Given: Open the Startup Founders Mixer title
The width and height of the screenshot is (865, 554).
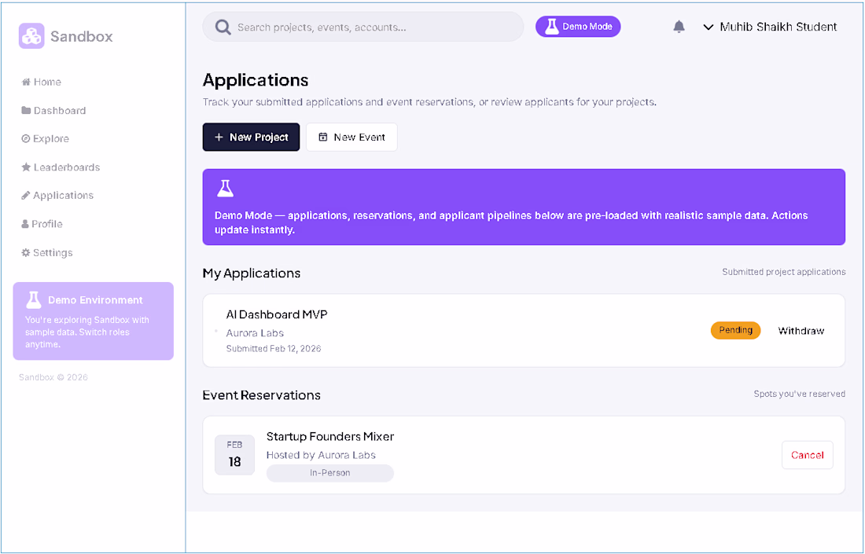Looking at the screenshot, I should point(330,437).
